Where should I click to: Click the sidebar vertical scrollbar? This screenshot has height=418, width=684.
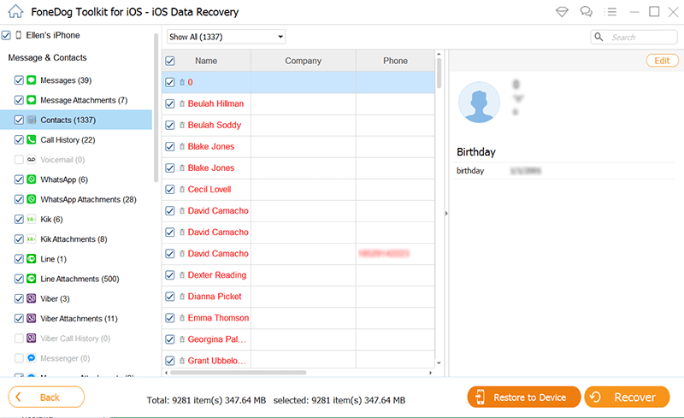(x=156, y=108)
